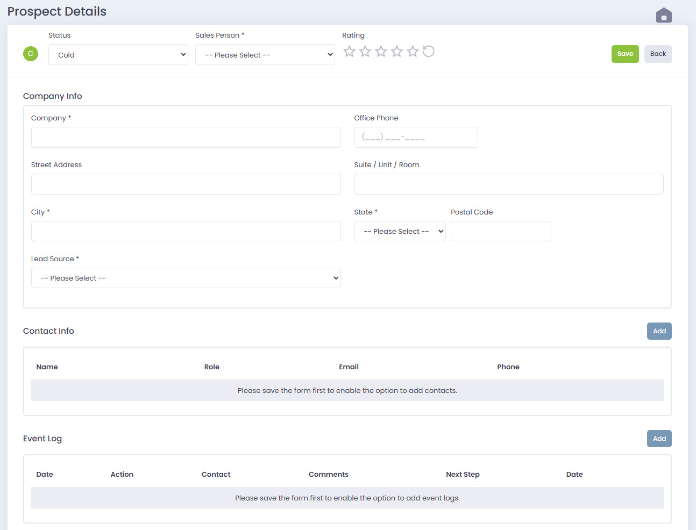Focus the Company name field

(186, 138)
